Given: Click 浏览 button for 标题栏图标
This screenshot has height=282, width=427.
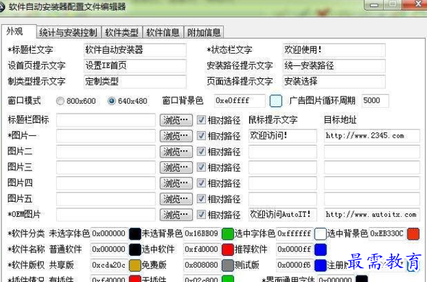Looking at the screenshot, I should click(x=177, y=120).
